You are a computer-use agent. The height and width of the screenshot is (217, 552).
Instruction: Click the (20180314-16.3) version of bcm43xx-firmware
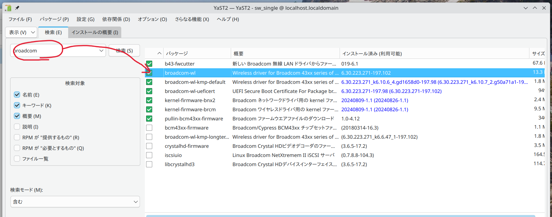click(x=360, y=128)
